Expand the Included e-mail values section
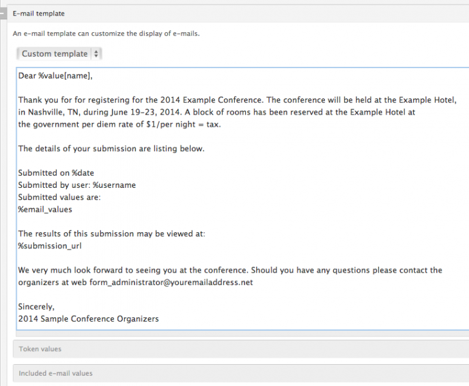Screen dimensions: 469x386 pyautogui.click(x=55, y=373)
